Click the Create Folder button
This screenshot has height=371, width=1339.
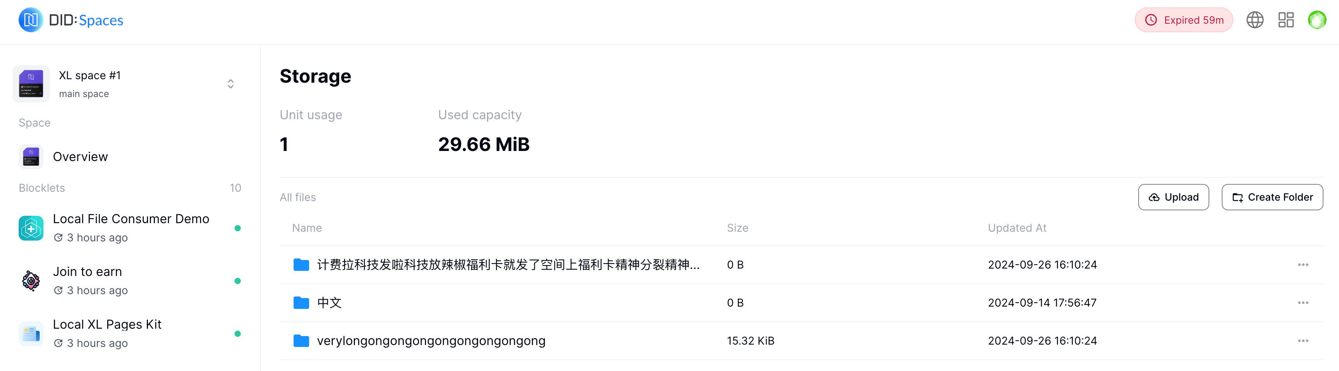1272,198
